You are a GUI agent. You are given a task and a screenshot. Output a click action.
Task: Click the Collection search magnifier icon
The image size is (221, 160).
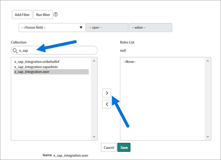(15, 50)
